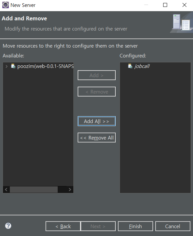The height and width of the screenshot is (236, 193).
Task: Click the server wizard banner image
Action: pyautogui.click(x=182, y=23)
